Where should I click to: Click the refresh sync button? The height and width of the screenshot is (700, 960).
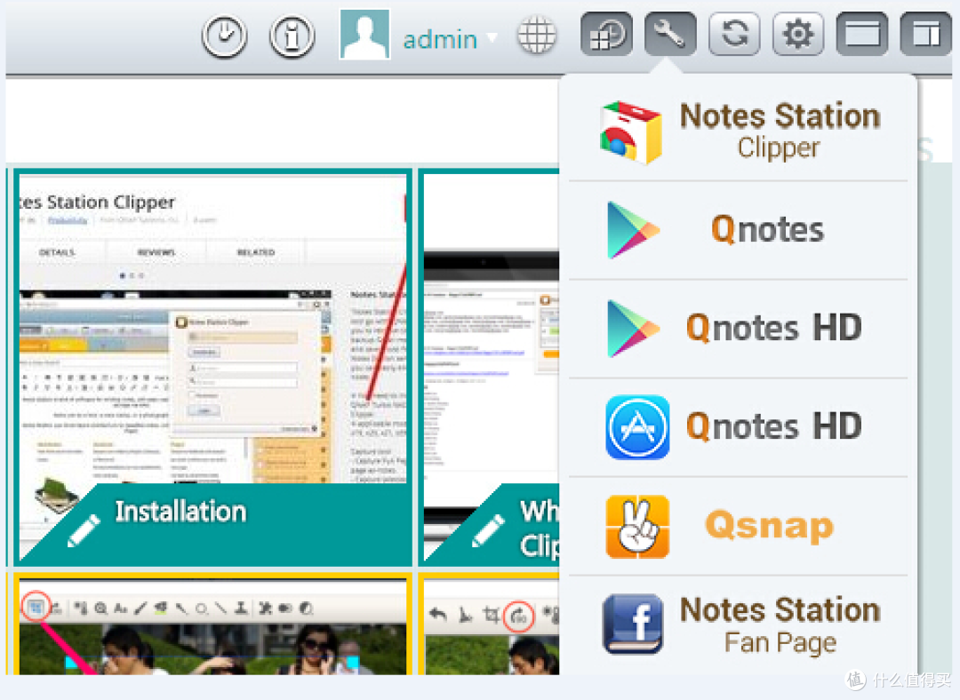(734, 34)
